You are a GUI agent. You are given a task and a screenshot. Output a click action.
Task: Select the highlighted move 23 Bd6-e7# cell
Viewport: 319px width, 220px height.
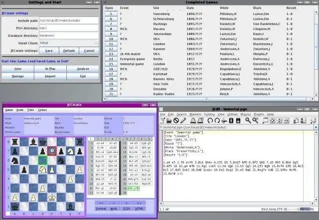(x=134, y=188)
